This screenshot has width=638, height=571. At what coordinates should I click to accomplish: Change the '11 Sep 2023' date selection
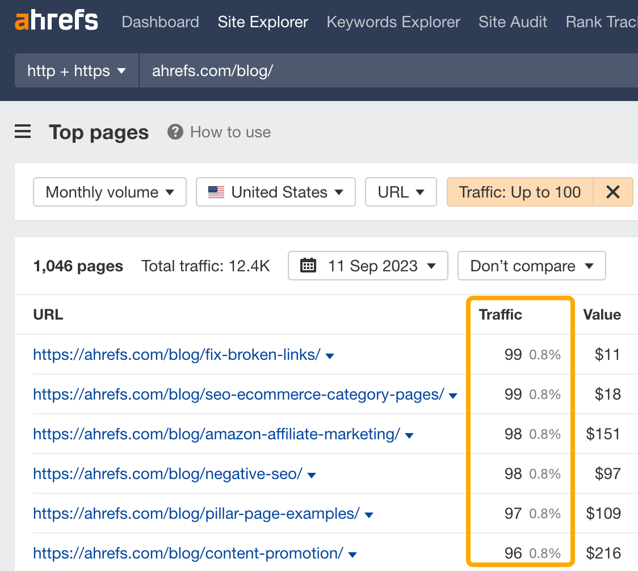click(368, 265)
